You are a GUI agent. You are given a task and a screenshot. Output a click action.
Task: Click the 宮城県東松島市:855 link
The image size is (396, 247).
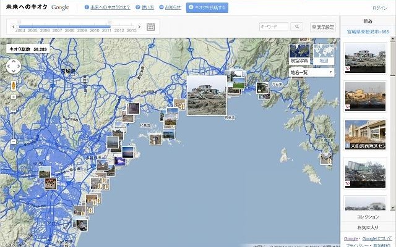tap(368, 31)
